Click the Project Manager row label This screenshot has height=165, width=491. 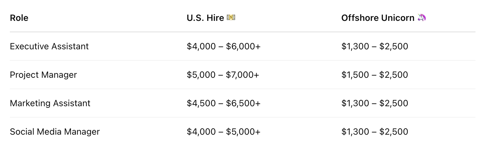43,75
